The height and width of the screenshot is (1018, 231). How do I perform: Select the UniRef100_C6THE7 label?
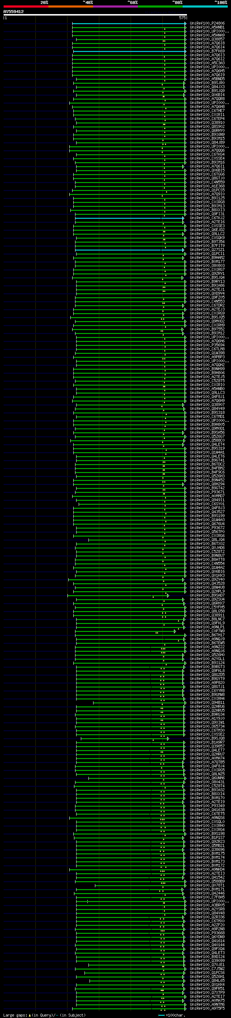pos(207,111)
